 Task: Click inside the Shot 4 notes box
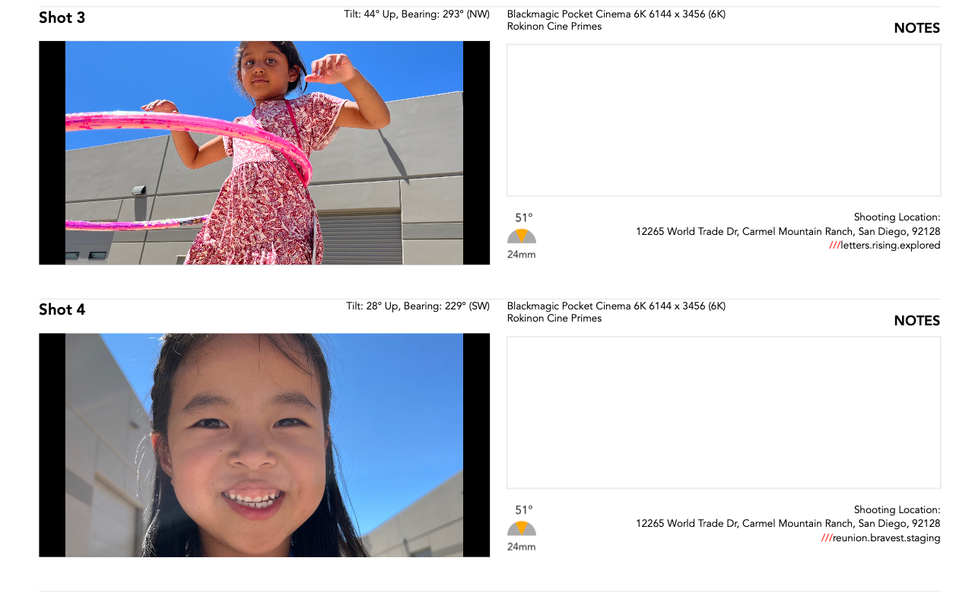tap(723, 413)
